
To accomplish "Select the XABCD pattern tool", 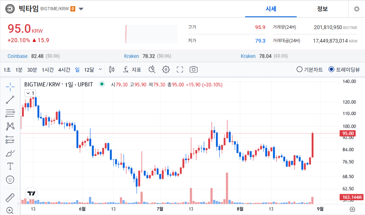I will point(10,126).
